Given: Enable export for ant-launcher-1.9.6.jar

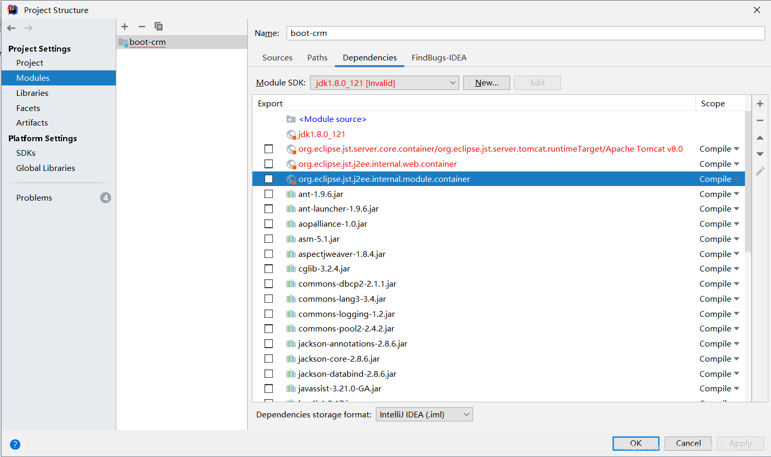Looking at the screenshot, I should 269,209.
